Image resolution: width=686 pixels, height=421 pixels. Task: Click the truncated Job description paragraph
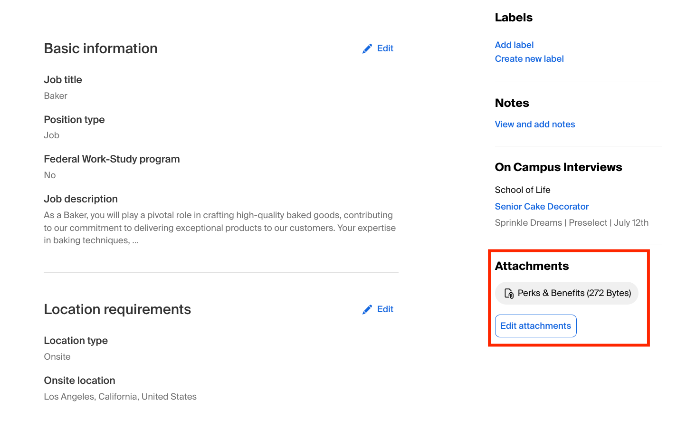[219, 228]
